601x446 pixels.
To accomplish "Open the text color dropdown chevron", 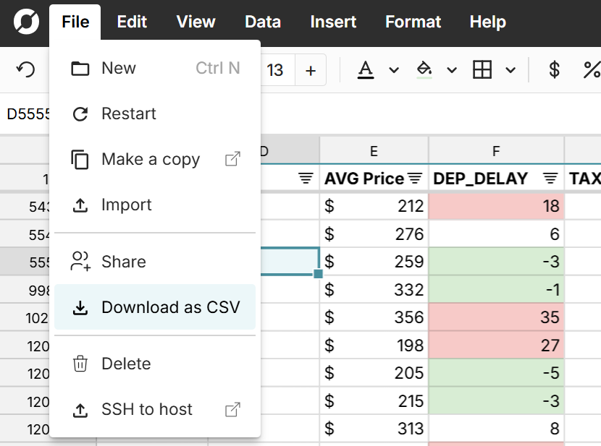I will coord(392,69).
